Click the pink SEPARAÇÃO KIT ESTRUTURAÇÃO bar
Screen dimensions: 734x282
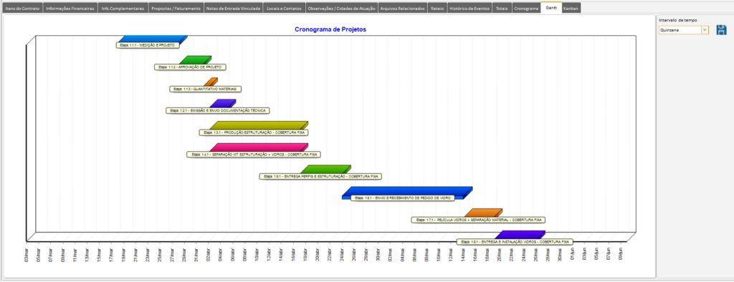pos(258,147)
